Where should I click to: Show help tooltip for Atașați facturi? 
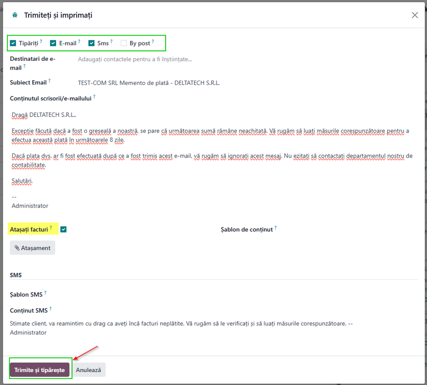point(51,227)
